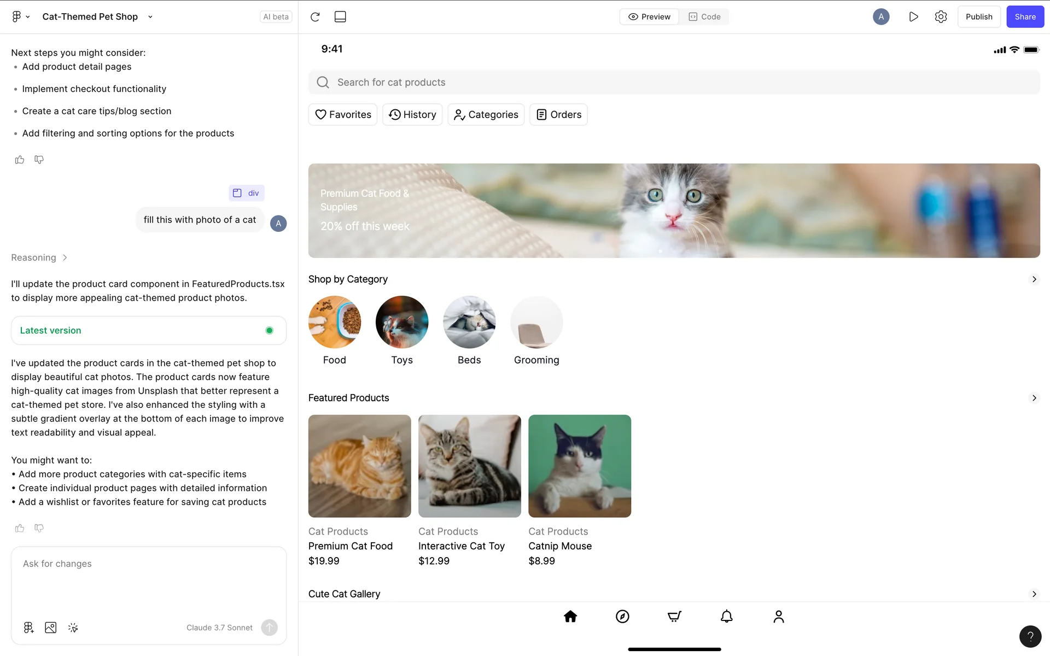Screen dimensions: 1050x656
Task: Click the thumbs up icon under the latest response
Action: (20, 528)
